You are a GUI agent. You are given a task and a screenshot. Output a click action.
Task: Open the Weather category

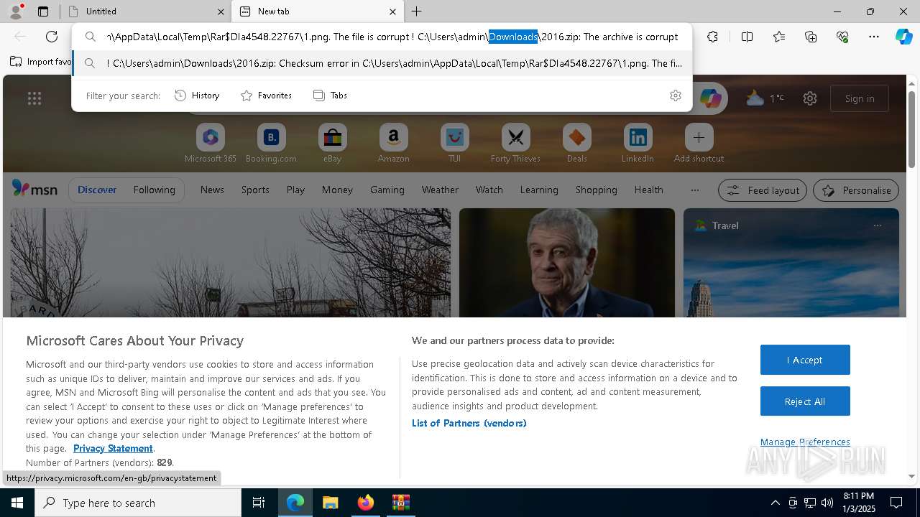pos(440,190)
